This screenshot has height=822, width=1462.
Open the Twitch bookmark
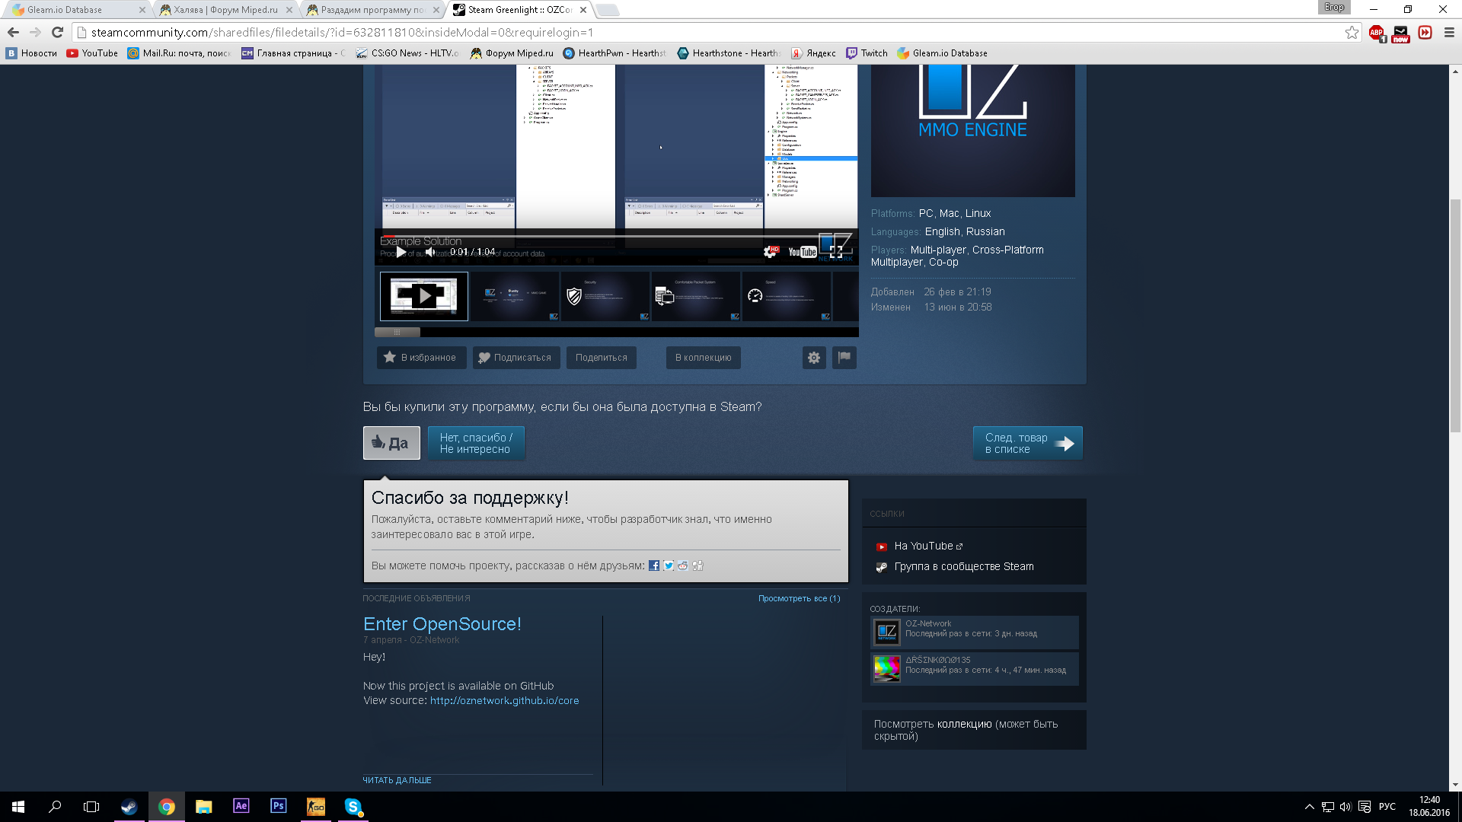(x=867, y=53)
